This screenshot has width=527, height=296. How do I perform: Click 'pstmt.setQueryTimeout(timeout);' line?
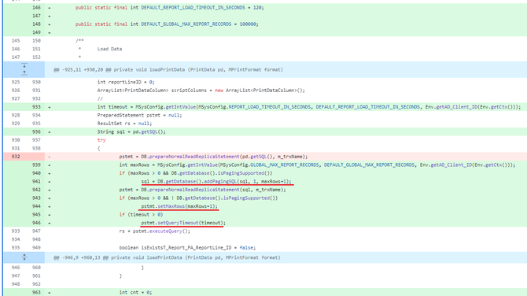click(183, 223)
